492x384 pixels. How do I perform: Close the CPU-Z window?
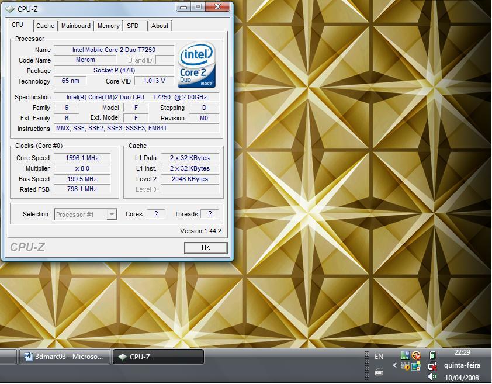point(218,6)
